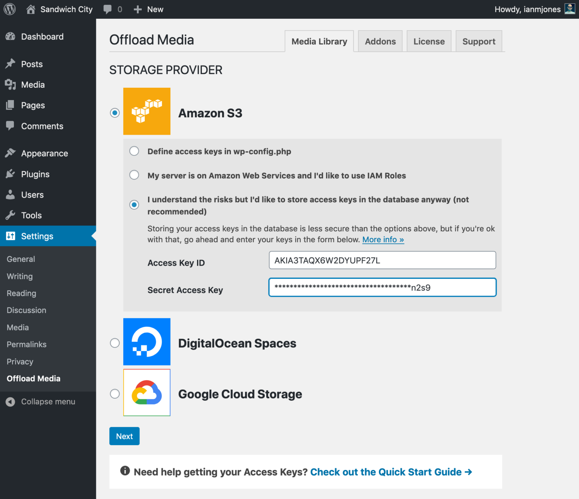Open Writing settings submenu item
Image resolution: width=579 pixels, height=499 pixels.
pyautogui.click(x=20, y=276)
